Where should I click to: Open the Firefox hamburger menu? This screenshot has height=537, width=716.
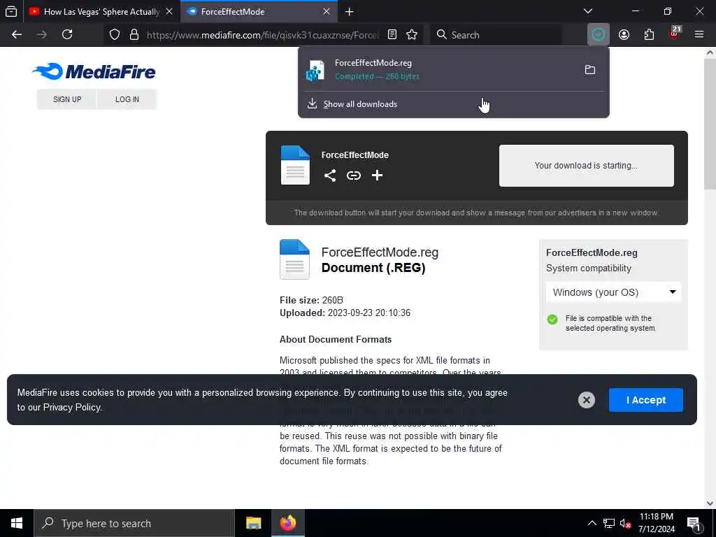[699, 35]
